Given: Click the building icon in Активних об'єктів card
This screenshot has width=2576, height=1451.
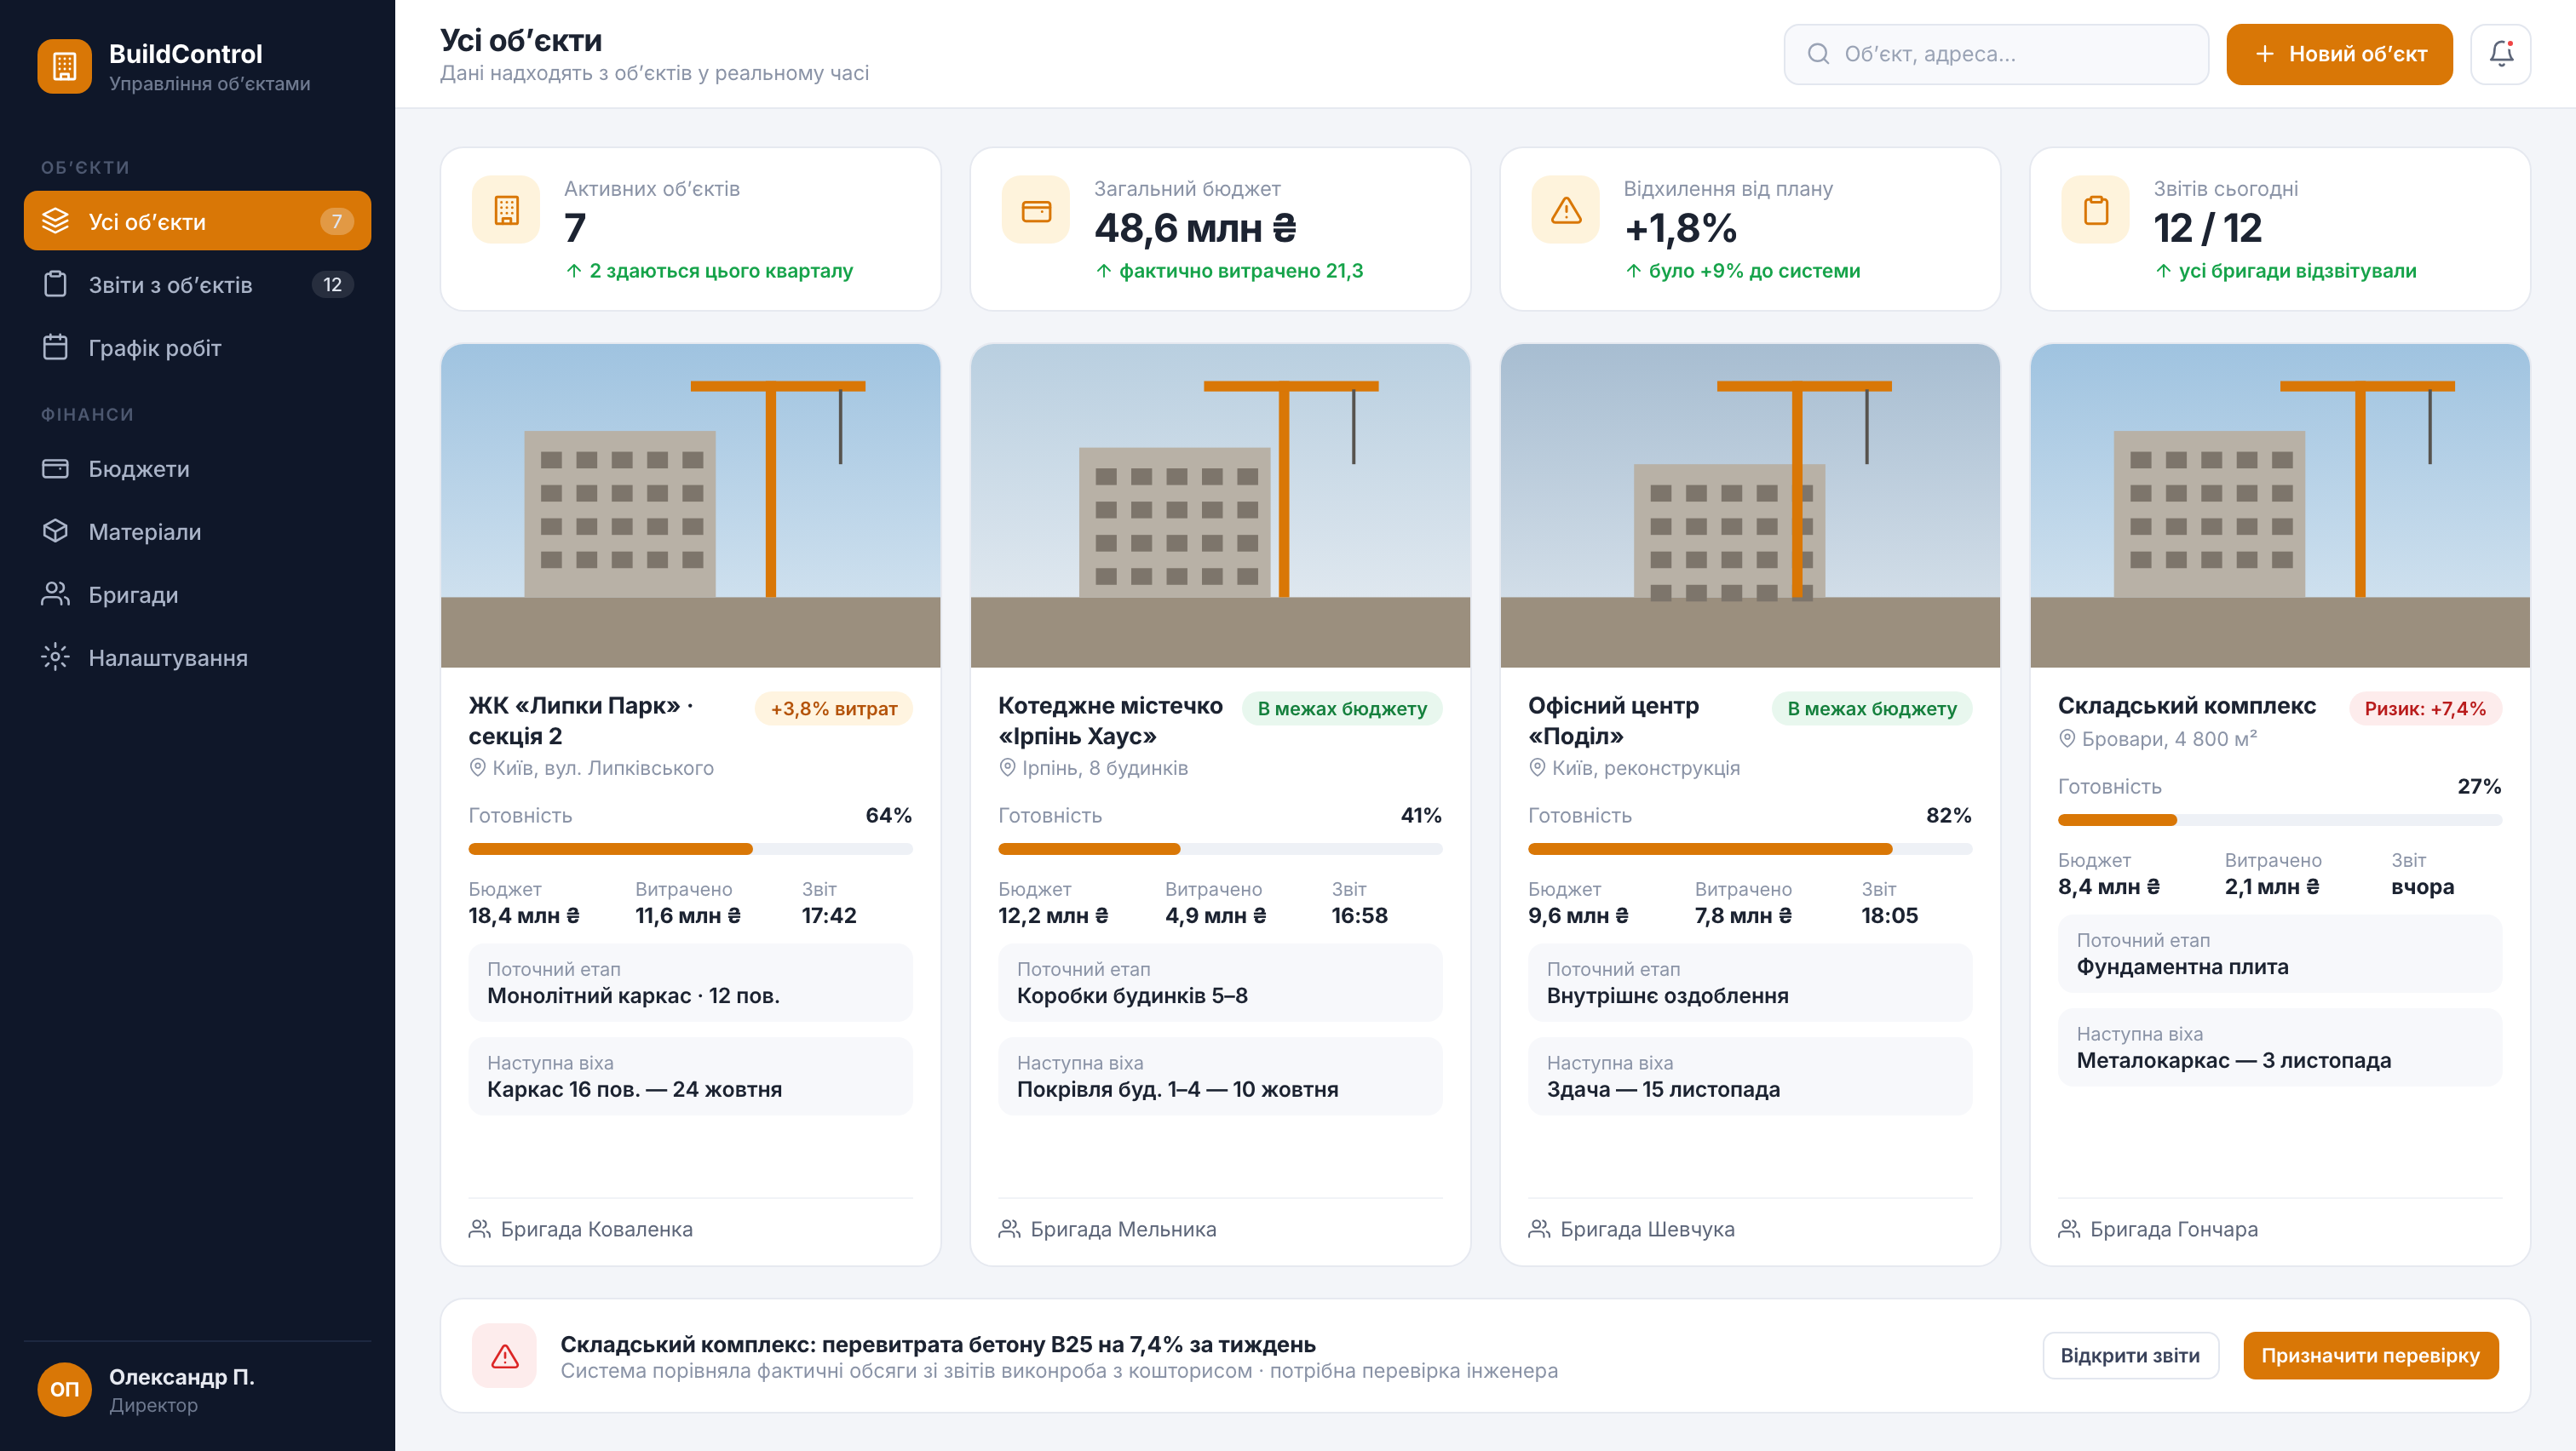Looking at the screenshot, I should pos(506,209).
